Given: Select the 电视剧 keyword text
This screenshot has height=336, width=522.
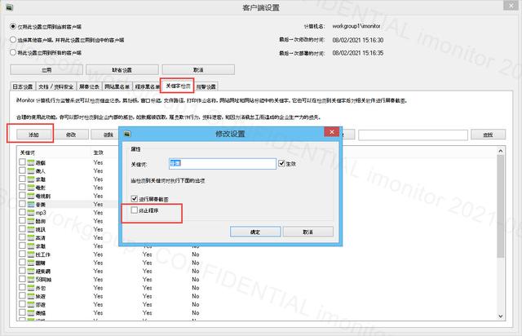Looking at the screenshot, I should tap(43, 196).
